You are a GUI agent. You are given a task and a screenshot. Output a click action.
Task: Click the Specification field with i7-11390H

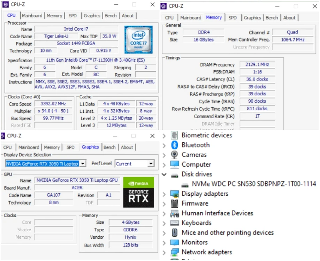(x=95, y=60)
